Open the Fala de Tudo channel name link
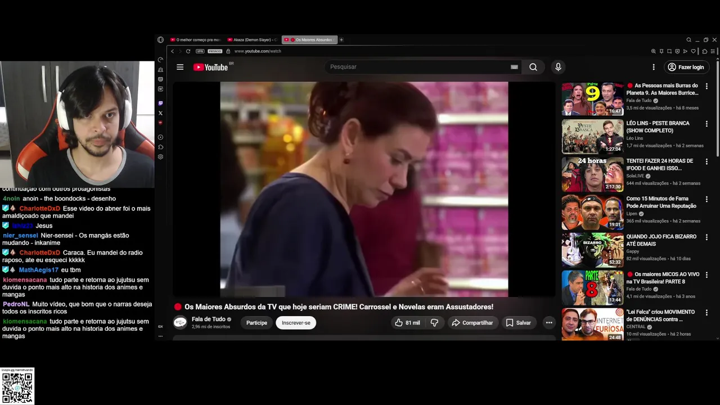Screen dimensions: 720x405 [208, 319]
